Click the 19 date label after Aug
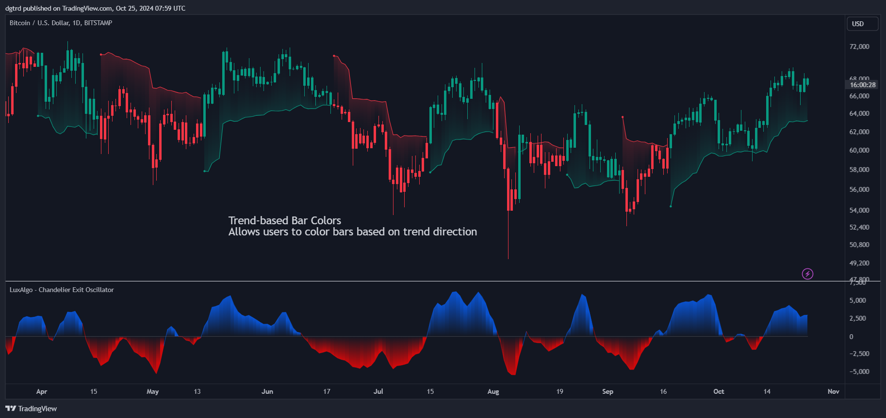Image resolution: width=886 pixels, height=418 pixels. (x=560, y=391)
